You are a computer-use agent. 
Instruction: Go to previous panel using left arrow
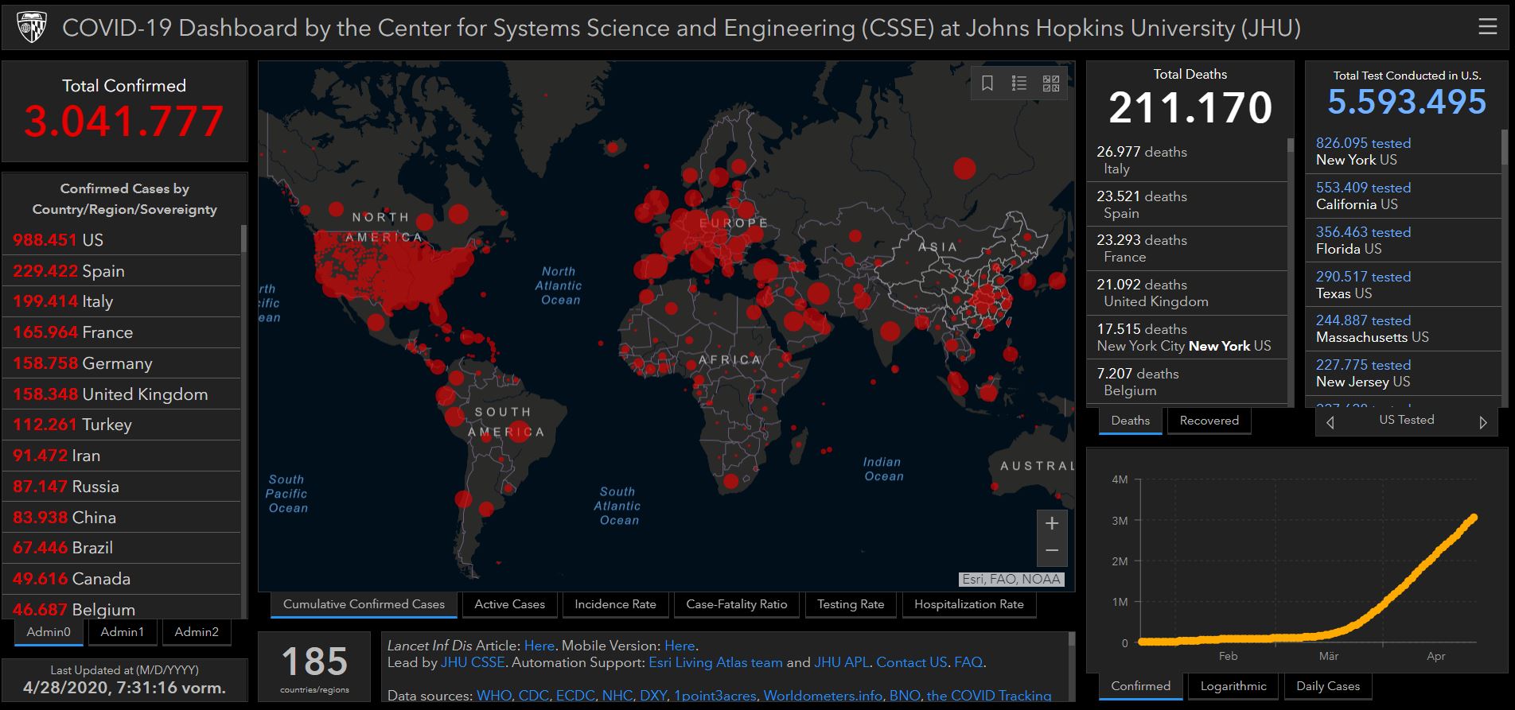pos(1330,423)
